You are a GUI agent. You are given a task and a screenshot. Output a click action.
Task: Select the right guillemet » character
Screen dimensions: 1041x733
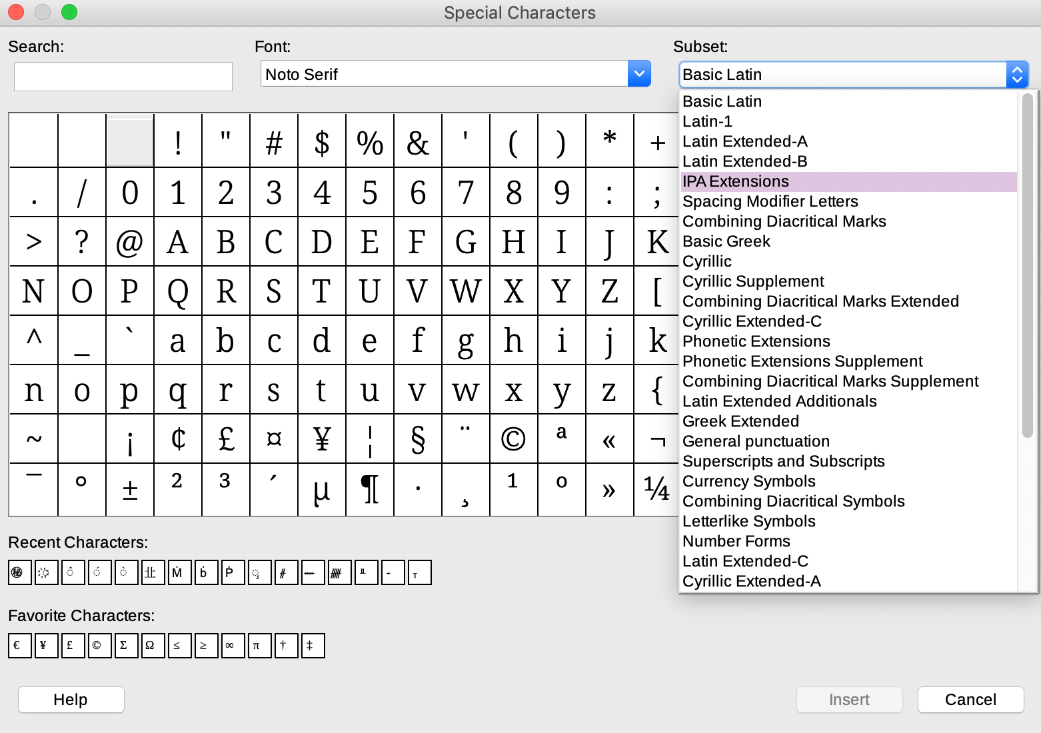coord(610,488)
